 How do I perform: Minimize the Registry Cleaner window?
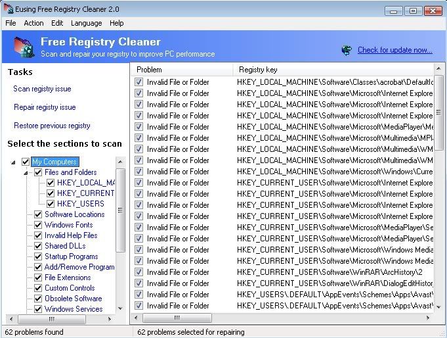coord(393,11)
